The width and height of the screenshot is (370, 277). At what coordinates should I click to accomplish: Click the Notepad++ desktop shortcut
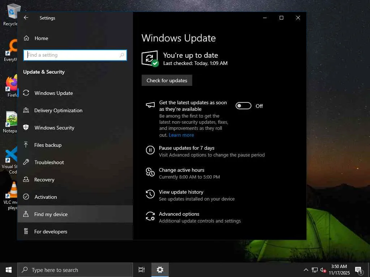coord(10,122)
